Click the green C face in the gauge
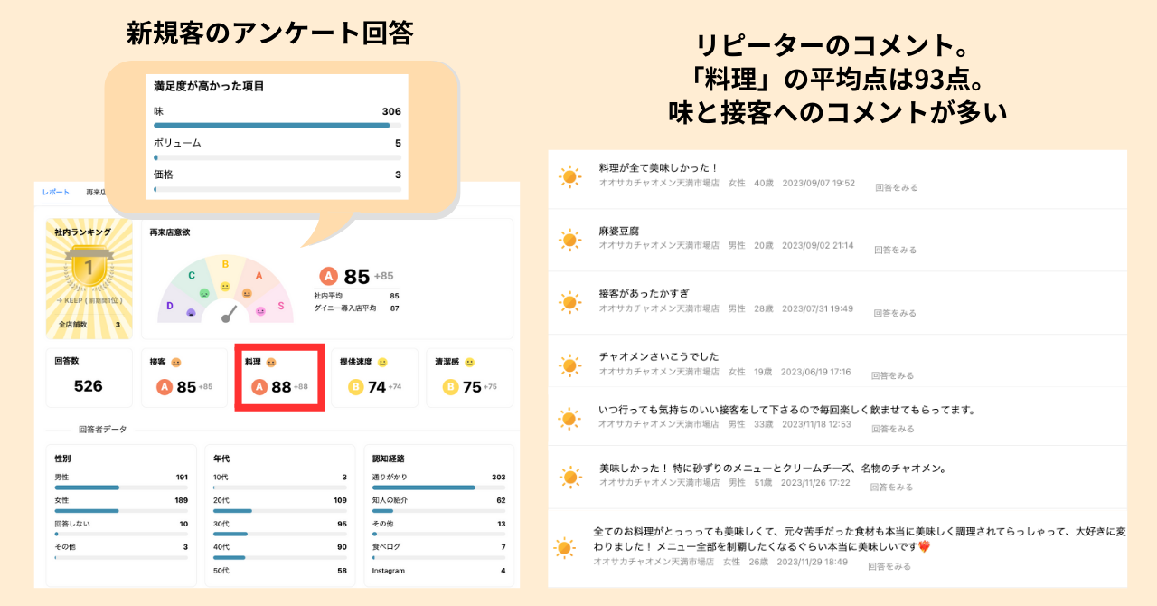This screenshot has width=1157, height=606. 204,293
